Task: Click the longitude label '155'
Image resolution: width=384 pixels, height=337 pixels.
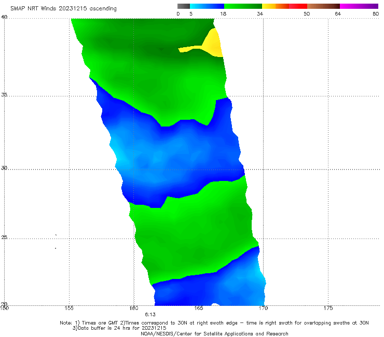Action: 69,308
